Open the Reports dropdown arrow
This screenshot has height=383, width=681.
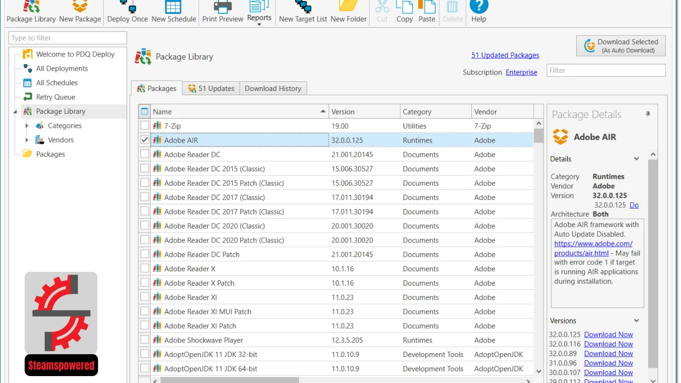tap(259, 24)
